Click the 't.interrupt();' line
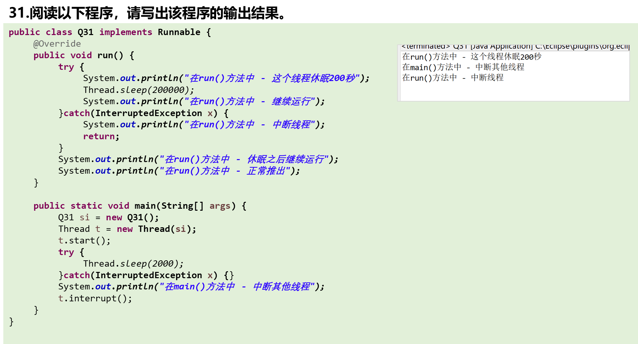Viewport: 638px width, 344px height. [95, 298]
